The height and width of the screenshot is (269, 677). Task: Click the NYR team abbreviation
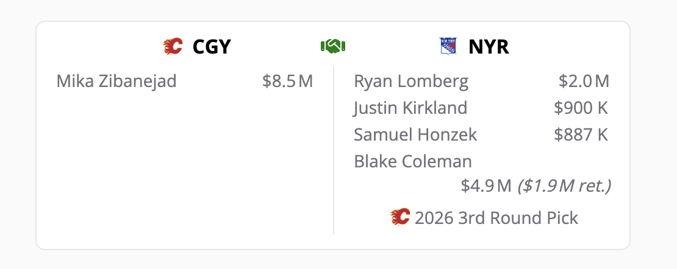tap(489, 47)
